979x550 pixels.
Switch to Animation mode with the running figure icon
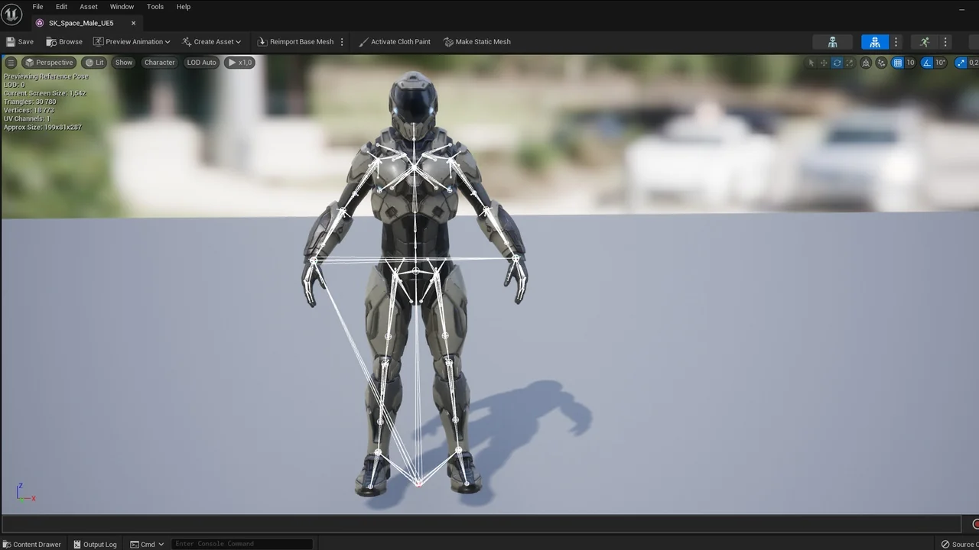pos(925,41)
